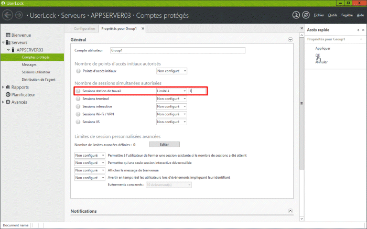The height and width of the screenshot is (229, 367).
Task: Click Serveurs in the breadcrumb header
Action: tap(73, 15)
